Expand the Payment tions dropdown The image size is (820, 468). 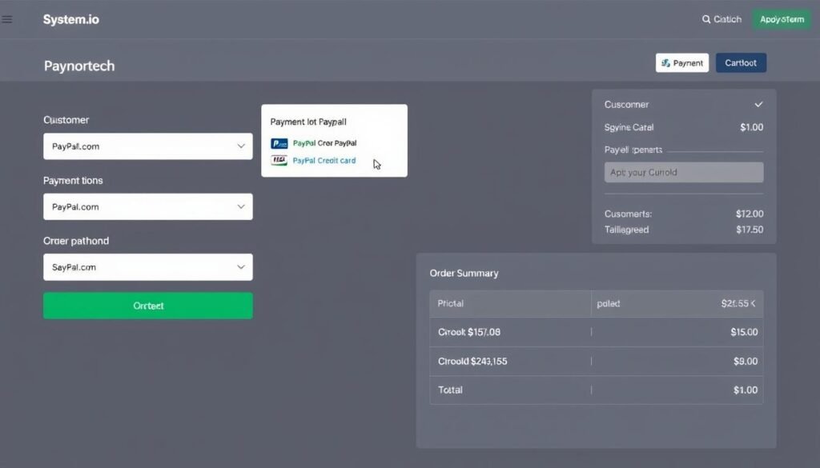pos(147,206)
